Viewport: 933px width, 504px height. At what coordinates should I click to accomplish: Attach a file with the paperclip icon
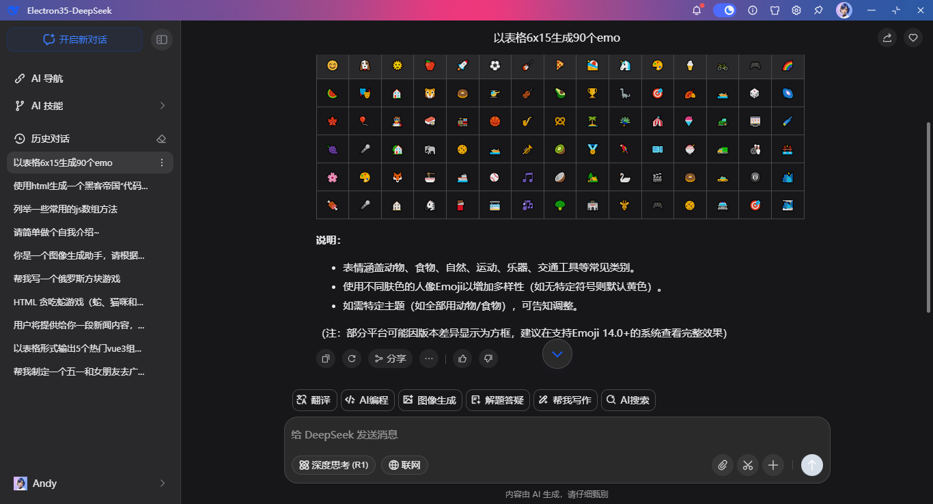(x=722, y=465)
